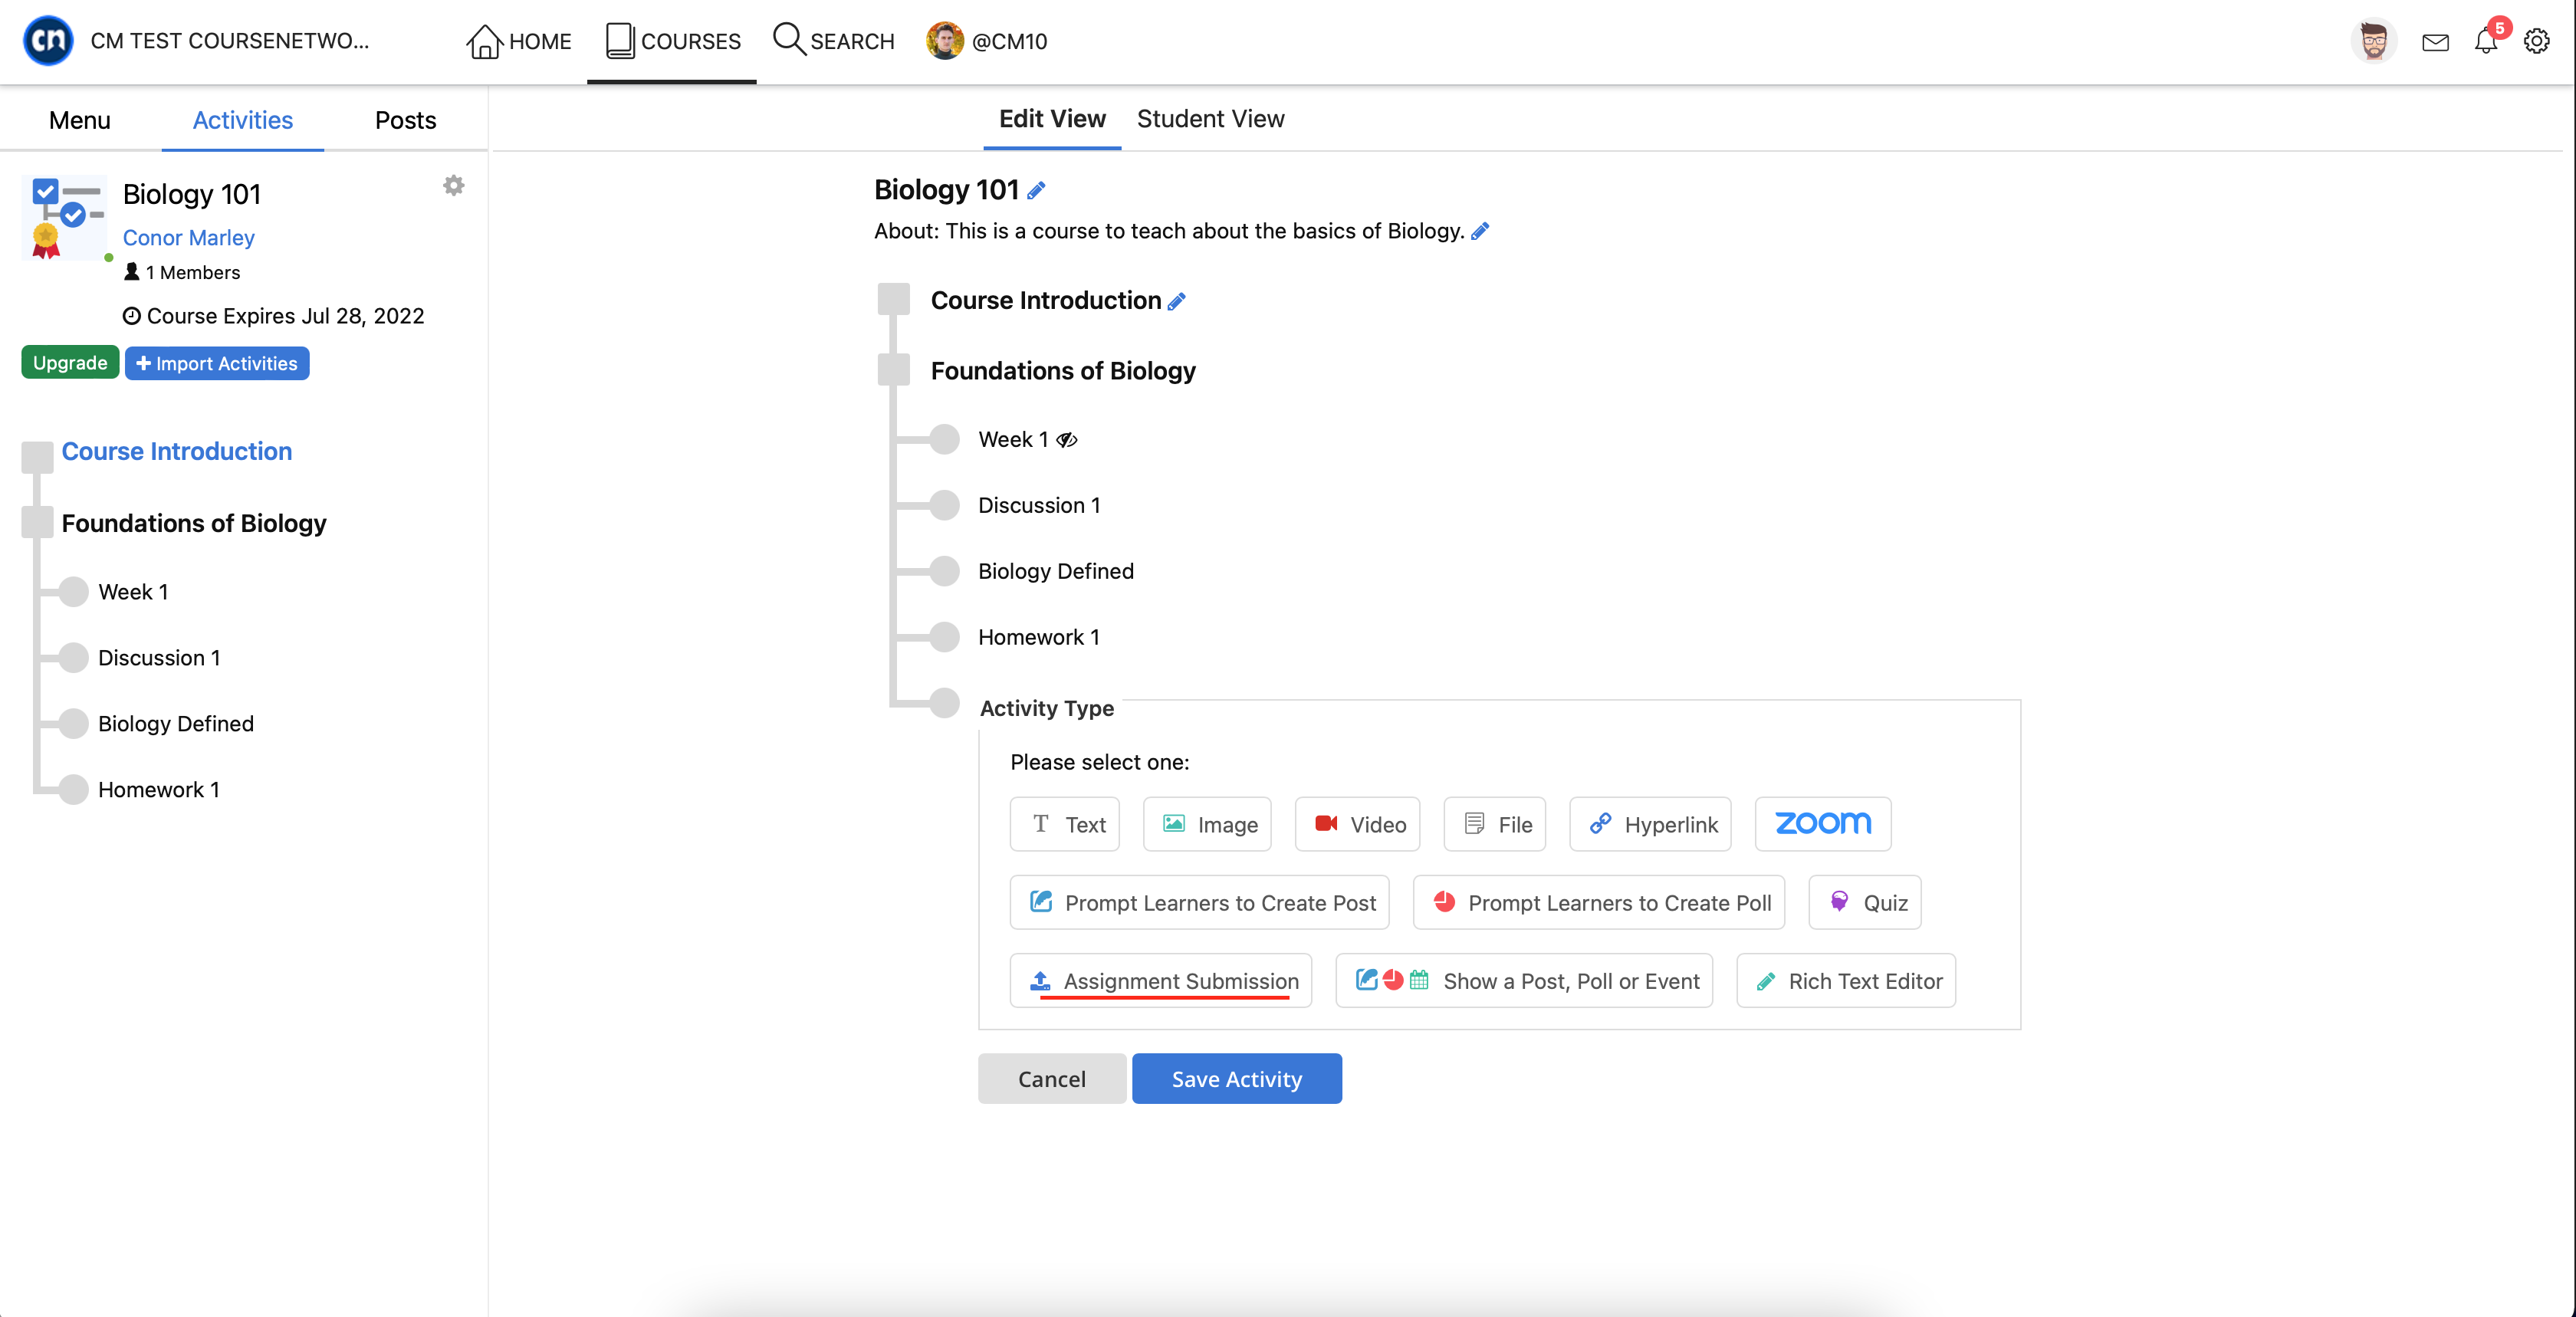Edit the About description pencil icon
This screenshot has width=2576, height=1317.
point(1481,231)
